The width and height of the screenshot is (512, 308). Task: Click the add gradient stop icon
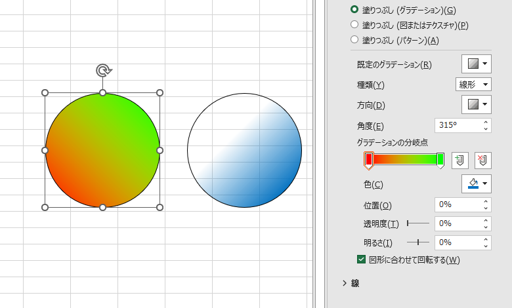(x=460, y=160)
